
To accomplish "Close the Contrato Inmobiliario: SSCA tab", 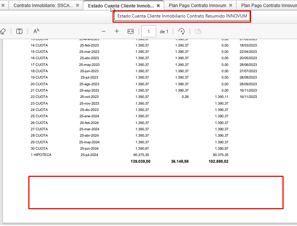I will (78, 6).
